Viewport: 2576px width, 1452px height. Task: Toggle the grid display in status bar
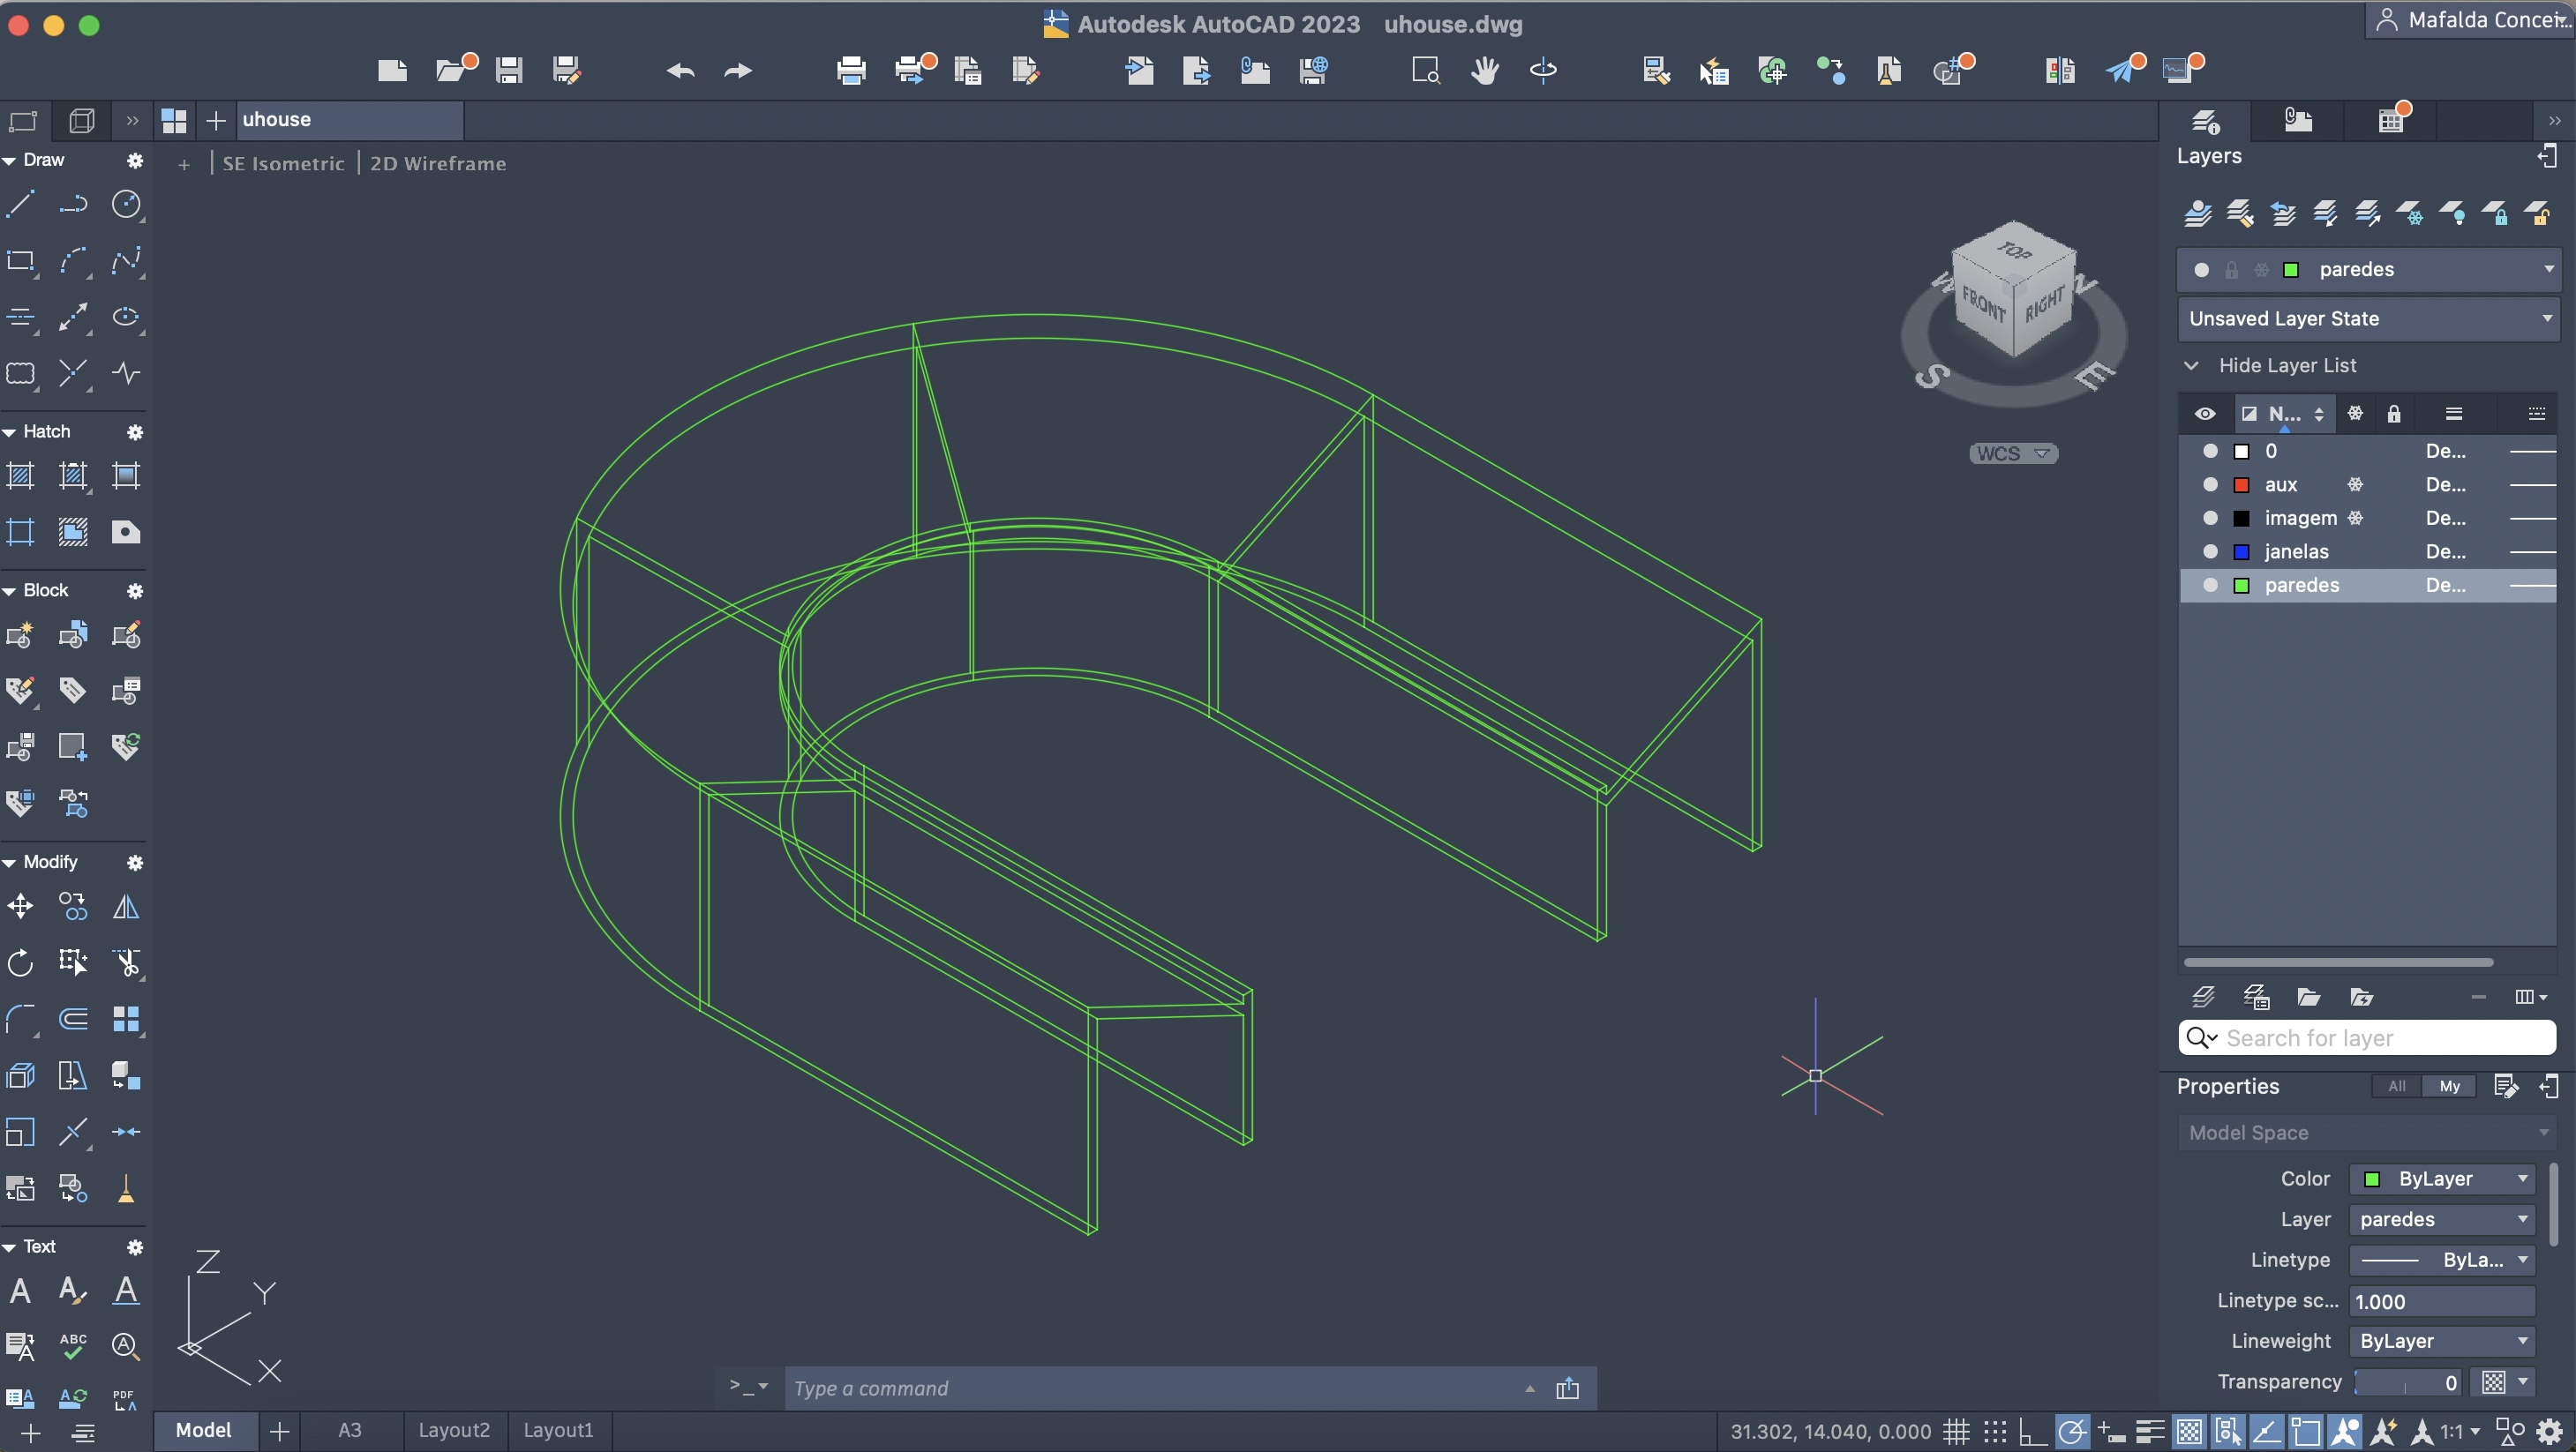(1957, 1431)
